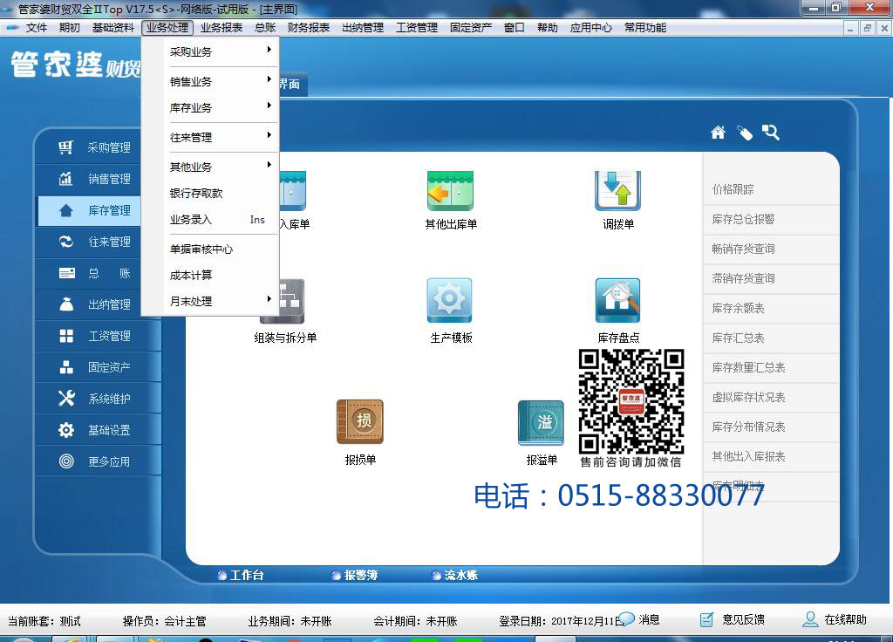
Task: Select 系统维护 in the sidebar
Action: click(x=108, y=399)
